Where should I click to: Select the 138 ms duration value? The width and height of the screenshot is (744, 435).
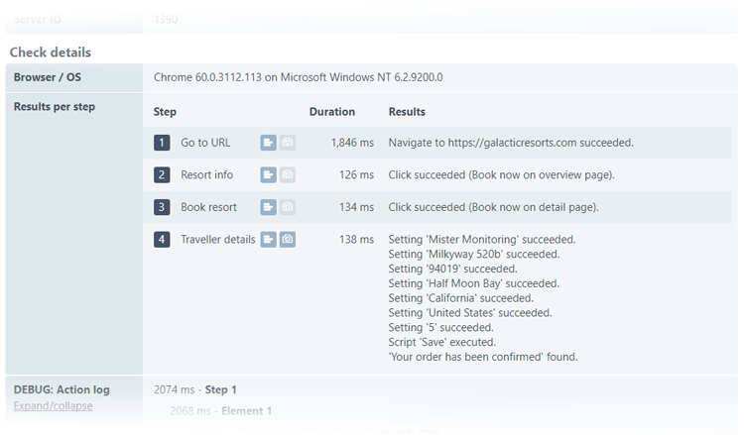(x=356, y=239)
